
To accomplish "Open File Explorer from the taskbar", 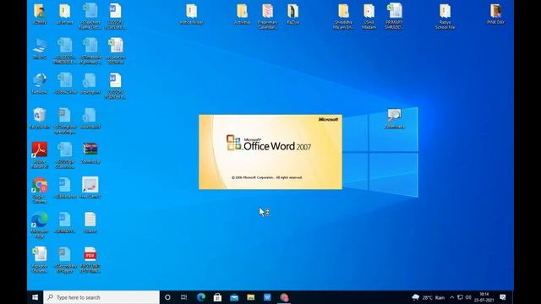I will (250, 297).
